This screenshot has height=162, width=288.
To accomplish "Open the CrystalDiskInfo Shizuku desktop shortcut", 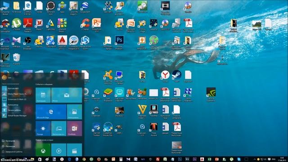I will coord(108,129).
